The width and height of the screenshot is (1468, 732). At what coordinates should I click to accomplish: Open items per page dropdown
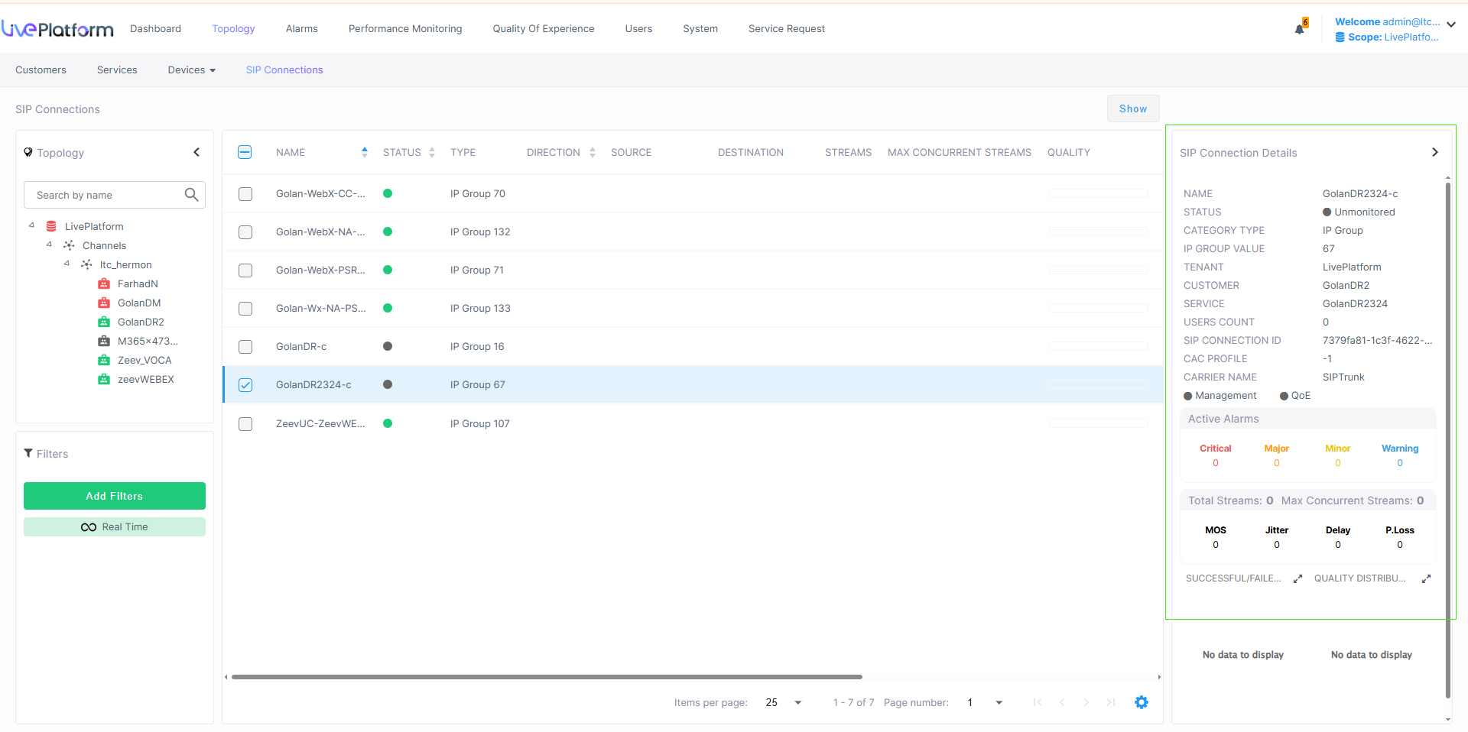(797, 703)
